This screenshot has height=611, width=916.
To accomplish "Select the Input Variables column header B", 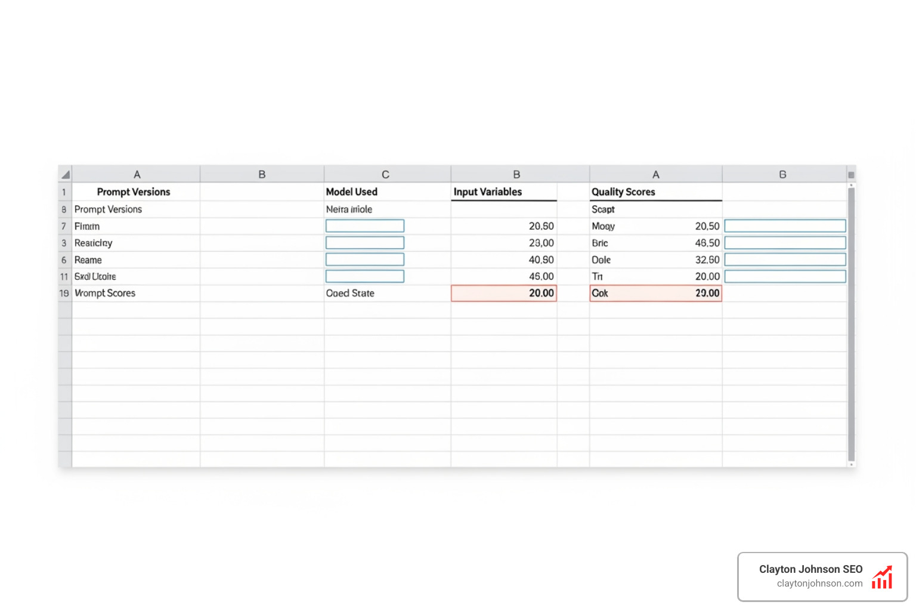I will 516,174.
